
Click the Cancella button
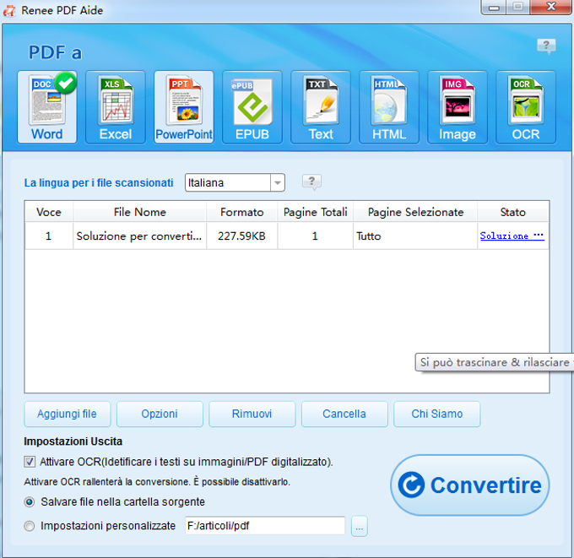[x=344, y=414]
